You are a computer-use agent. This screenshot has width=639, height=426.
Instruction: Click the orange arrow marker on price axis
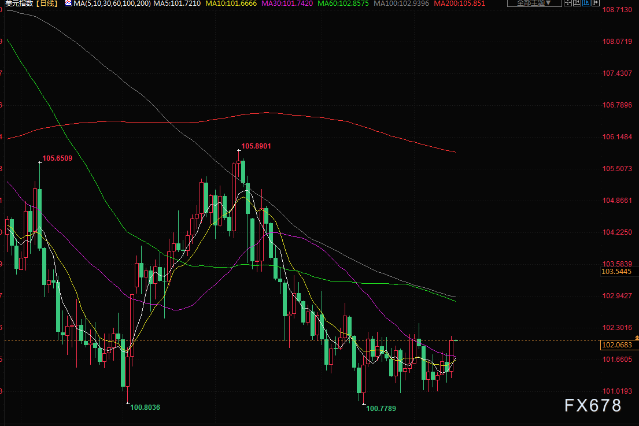point(636,337)
